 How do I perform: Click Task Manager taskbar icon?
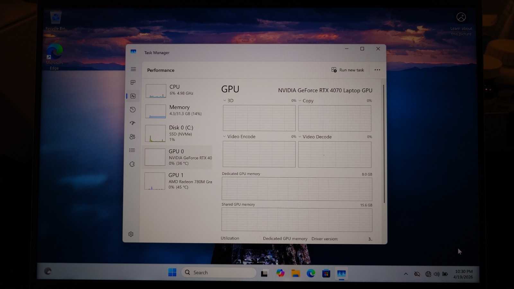[341, 274]
